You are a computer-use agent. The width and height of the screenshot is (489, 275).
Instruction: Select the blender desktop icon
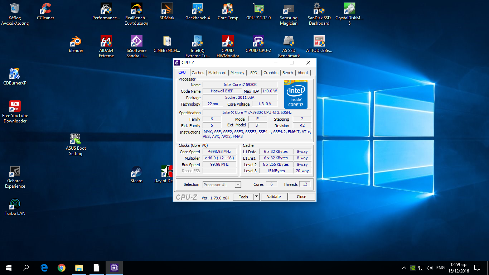[76, 44]
